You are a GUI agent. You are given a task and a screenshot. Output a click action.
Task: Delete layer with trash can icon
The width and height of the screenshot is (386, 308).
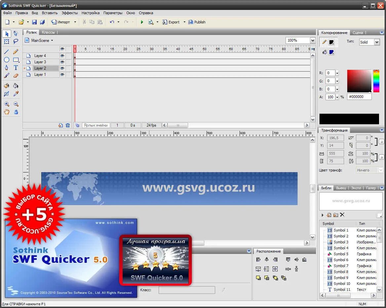pos(68,125)
